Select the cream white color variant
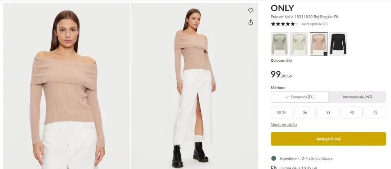 [299, 44]
